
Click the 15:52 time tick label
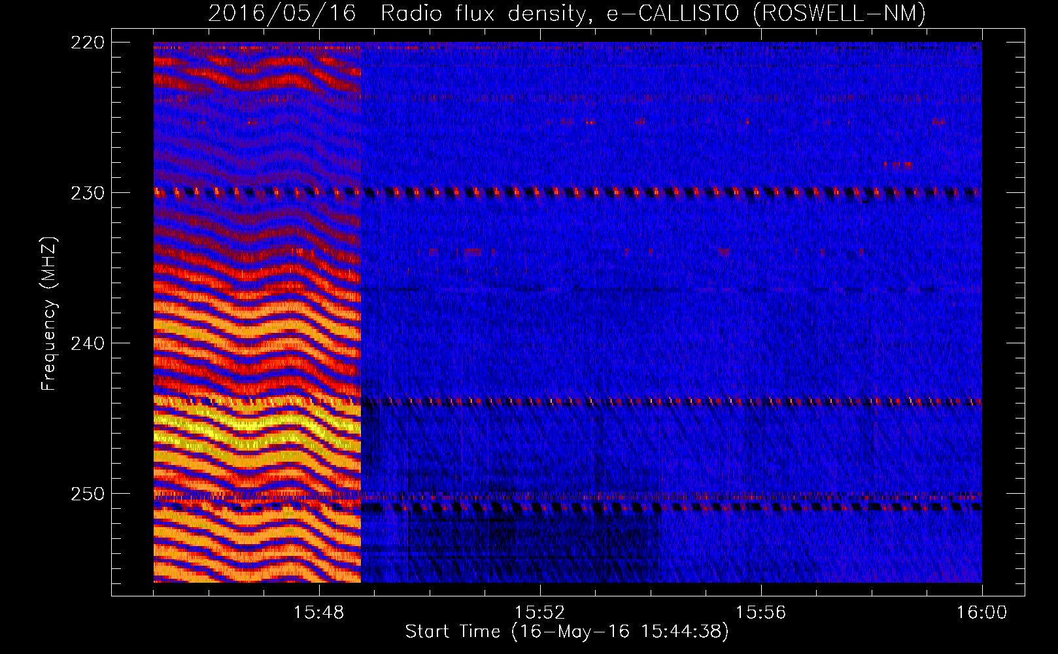pos(539,612)
